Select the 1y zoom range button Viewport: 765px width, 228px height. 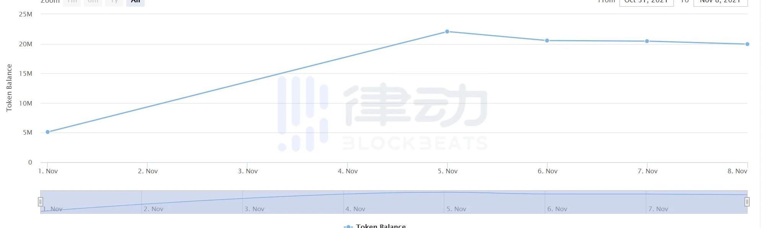pos(114,2)
